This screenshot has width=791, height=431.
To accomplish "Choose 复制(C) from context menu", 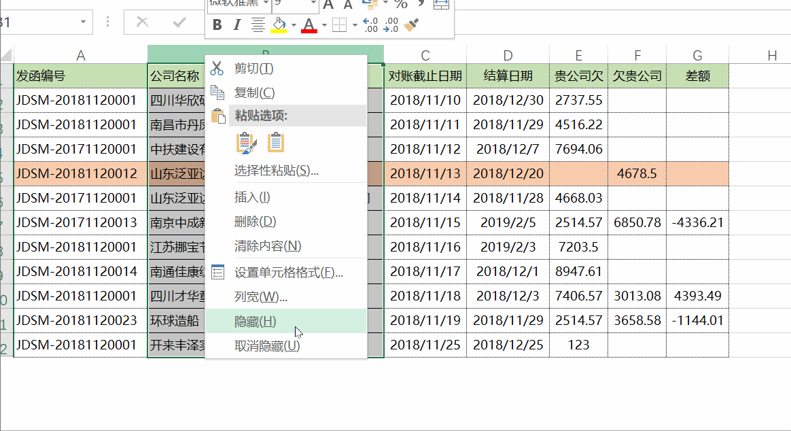I will click(x=286, y=92).
